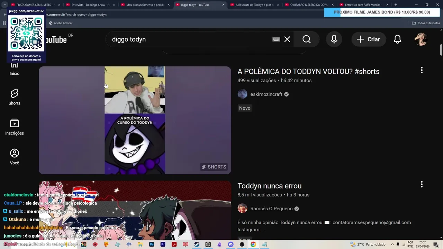Screen dimensions: 443x249
Task: Open options menu for A POLÊMICA DO TODDYN video
Action: tap(422, 70)
